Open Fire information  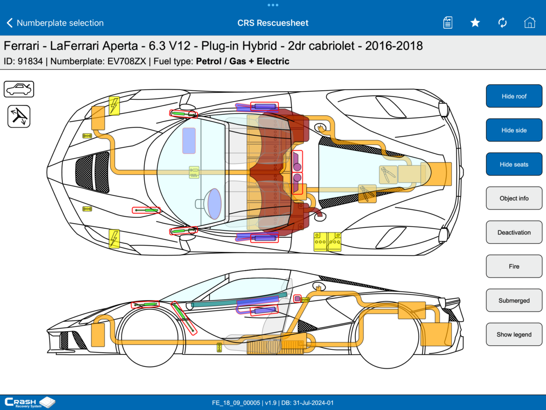coord(514,266)
